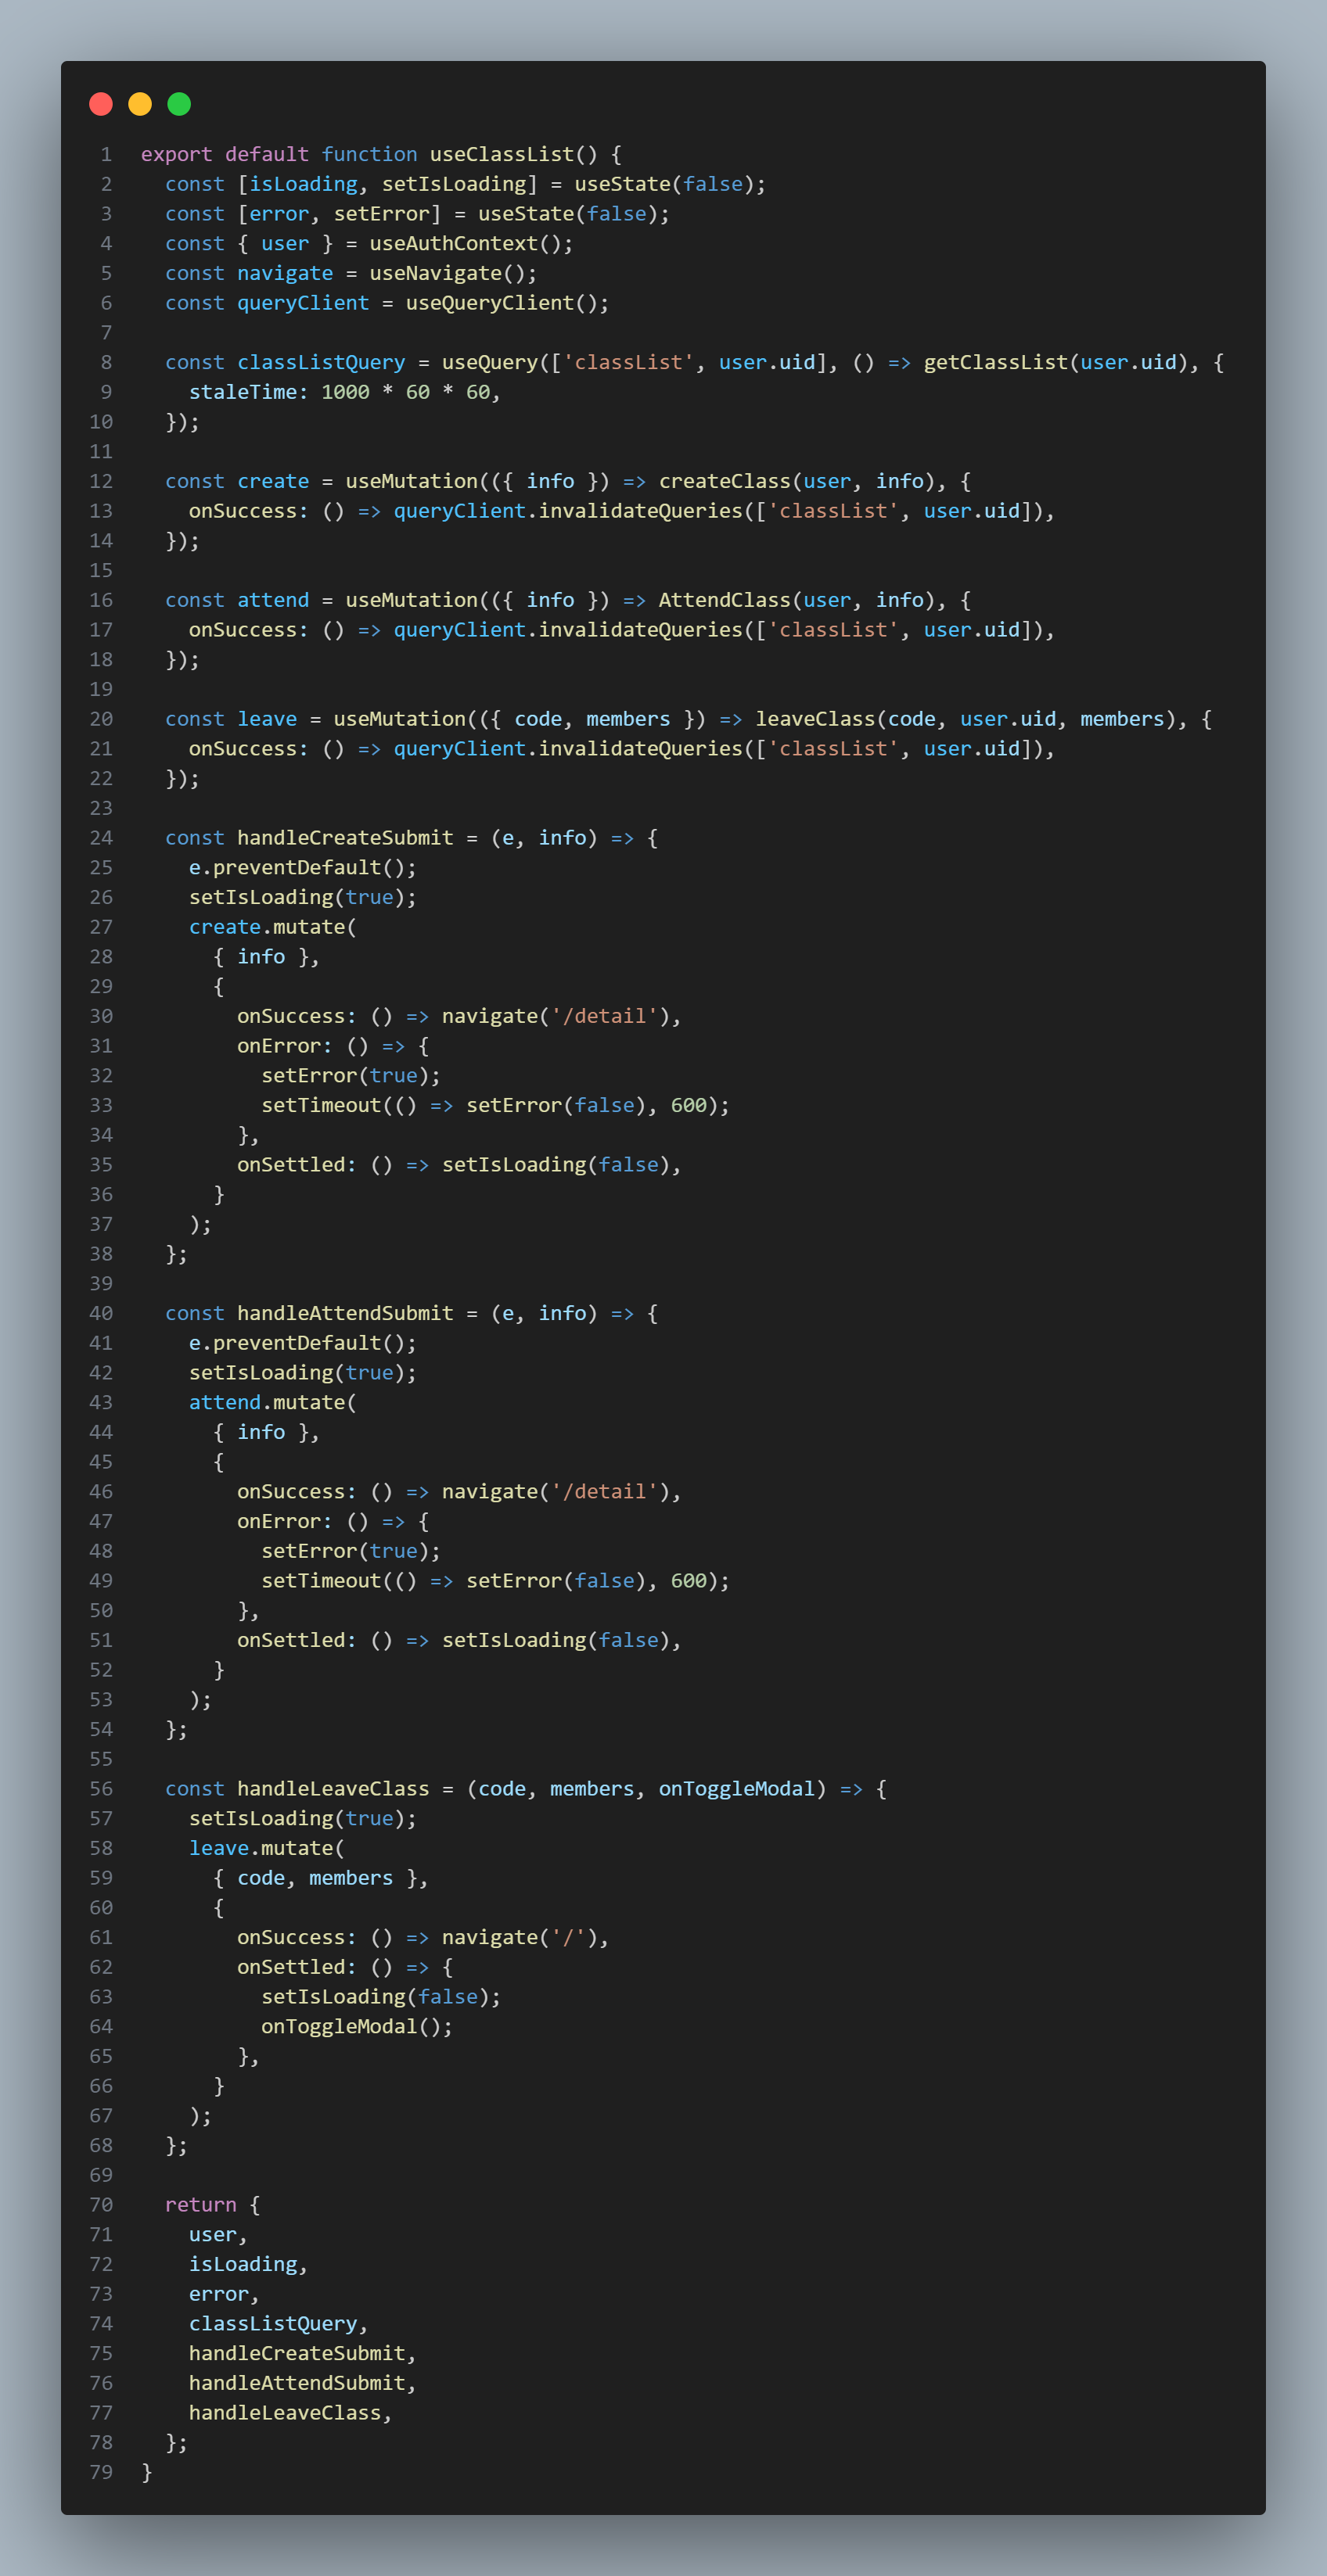Click 'isLoading,' on line 72
Image resolution: width=1327 pixels, height=2576 pixels.
click(x=249, y=2264)
